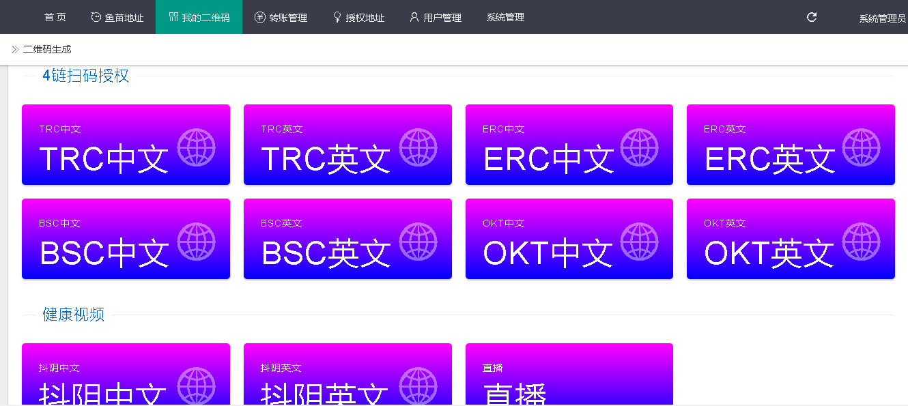Screen dimensions: 908x406
Task: Click globe icon on 抖阴中文 card
Action: click(x=197, y=386)
